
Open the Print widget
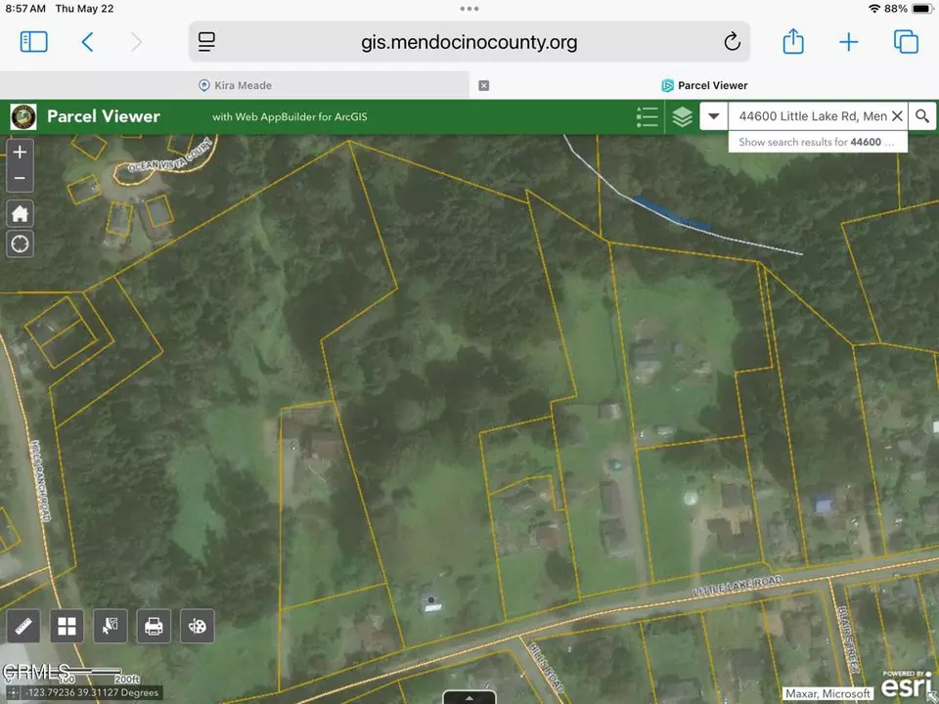pyautogui.click(x=154, y=626)
